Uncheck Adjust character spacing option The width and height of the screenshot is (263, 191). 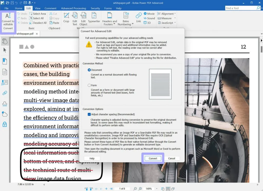(89, 114)
